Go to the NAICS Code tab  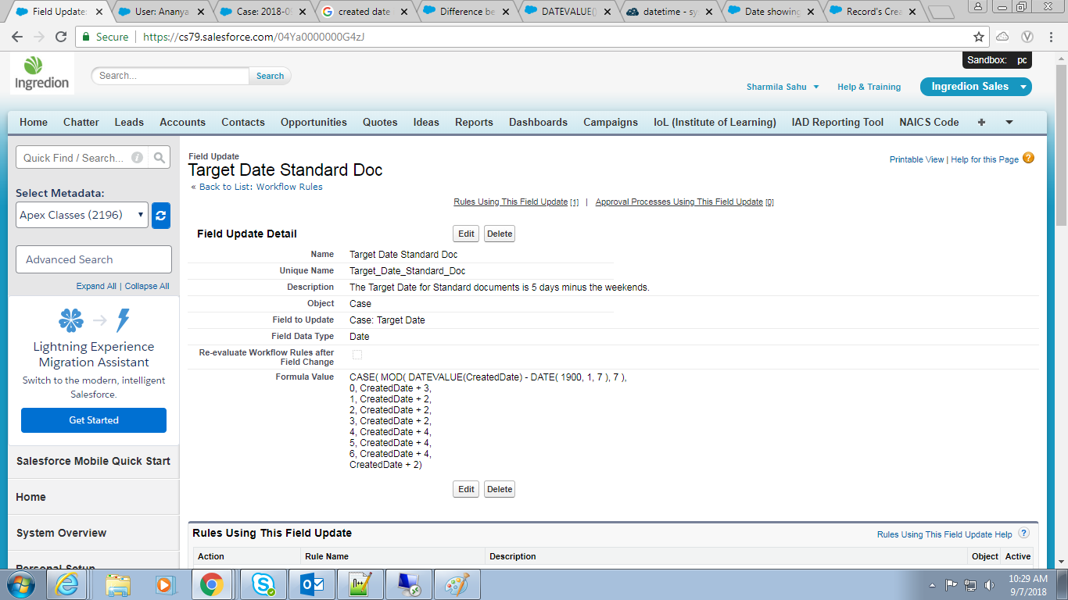[x=929, y=122]
